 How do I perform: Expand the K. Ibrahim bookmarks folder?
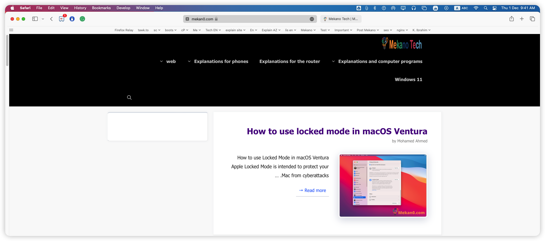(422, 30)
